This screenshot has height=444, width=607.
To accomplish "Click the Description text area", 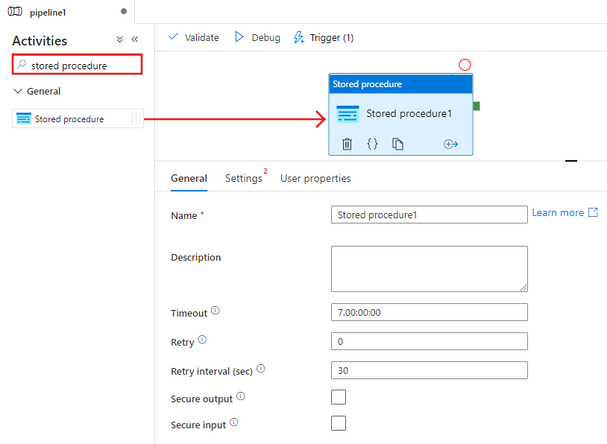I will tap(429, 268).
